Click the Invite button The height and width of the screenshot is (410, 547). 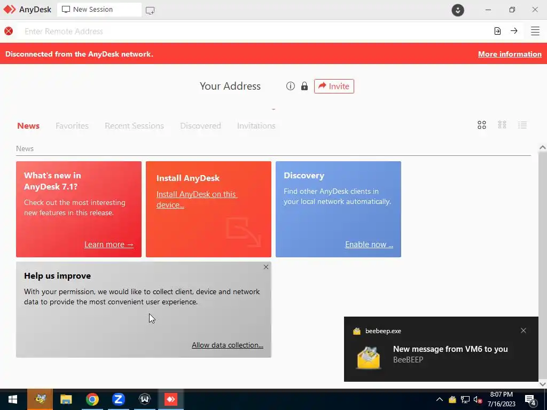(x=334, y=86)
